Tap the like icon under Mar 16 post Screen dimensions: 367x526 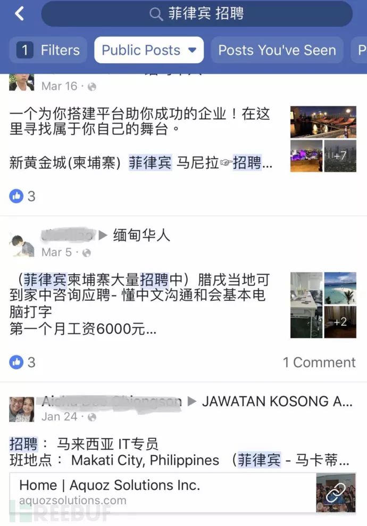16,196
